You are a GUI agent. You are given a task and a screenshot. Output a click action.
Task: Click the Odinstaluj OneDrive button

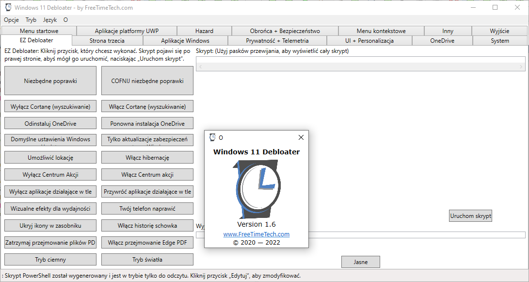click(x=50, y=123)
